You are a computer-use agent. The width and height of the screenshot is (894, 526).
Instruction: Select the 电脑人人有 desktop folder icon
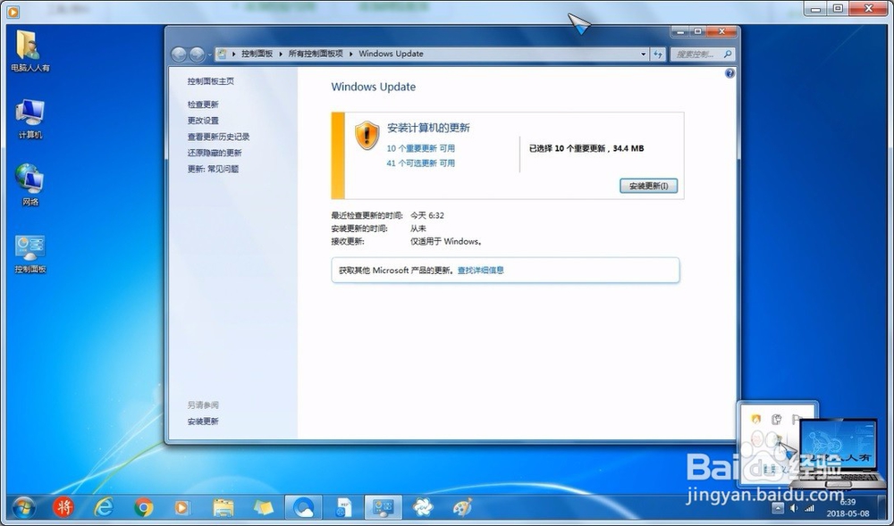[30, 51]
